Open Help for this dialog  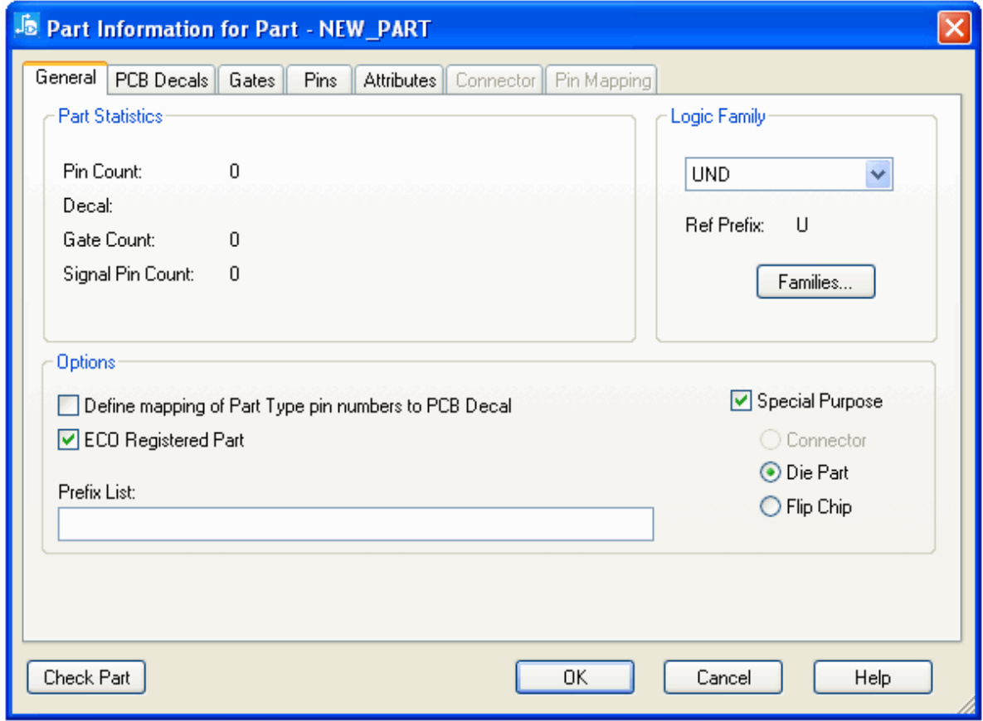point(872,677)
